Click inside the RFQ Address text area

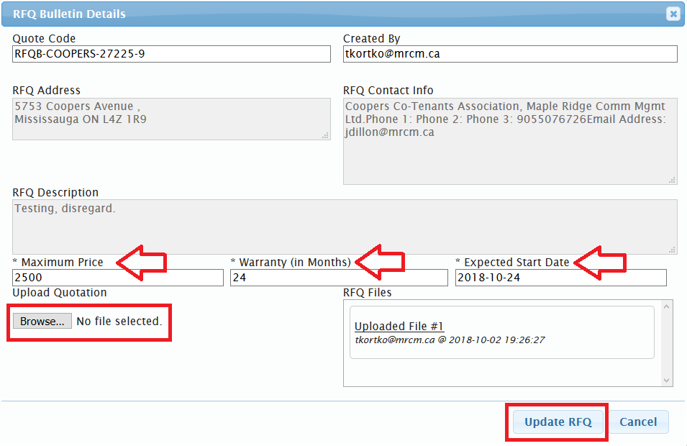click(x=171, y=119)
